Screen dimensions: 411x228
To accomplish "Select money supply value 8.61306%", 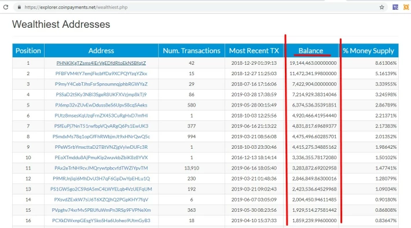I will pyautogui.click(x=386, y=63).
